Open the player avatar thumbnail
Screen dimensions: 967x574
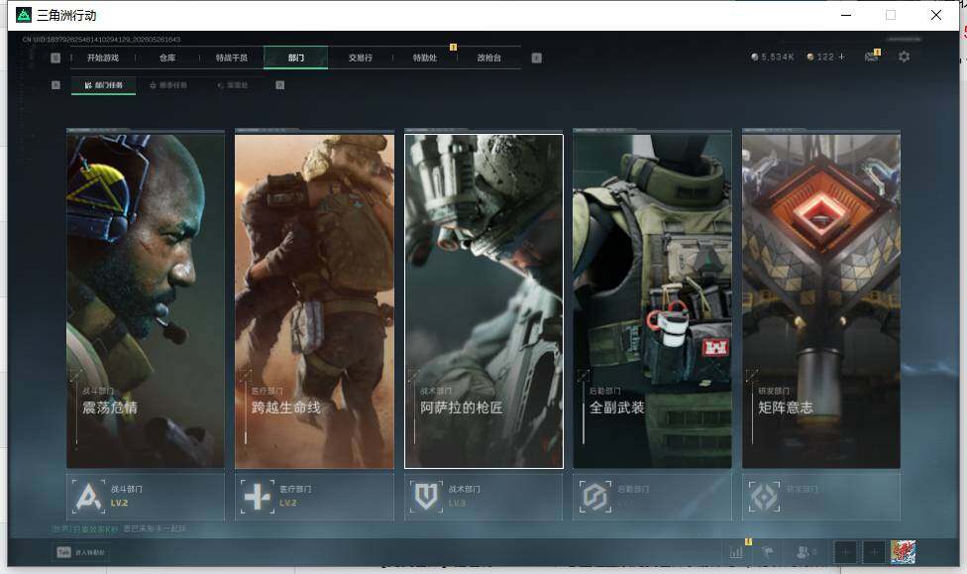903,552
